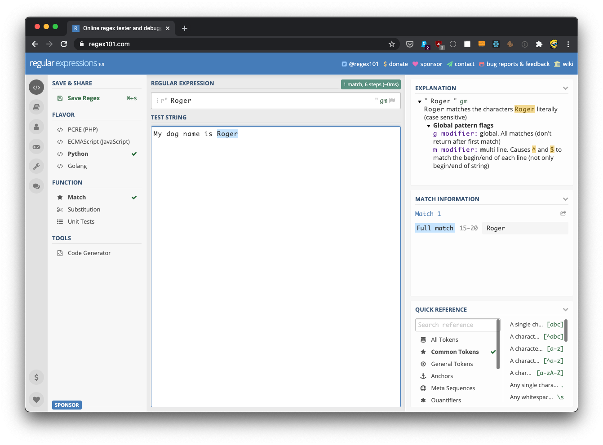Select Golang flavor
Screen dimensions: 603x445
[77, 166]
